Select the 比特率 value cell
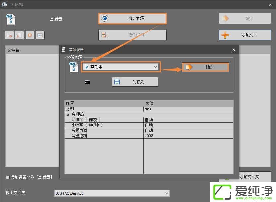This screenshot has height=202, width=276. 188,125
